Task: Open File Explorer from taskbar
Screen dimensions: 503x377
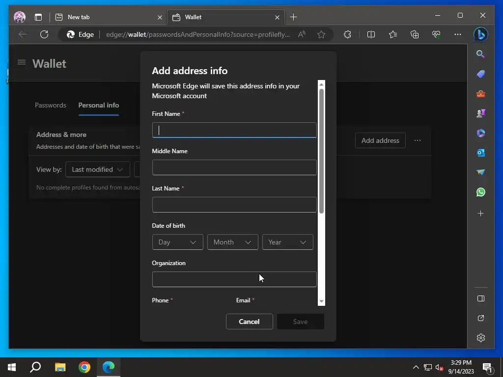Action: pyautogui.click(x=60, y=367)
